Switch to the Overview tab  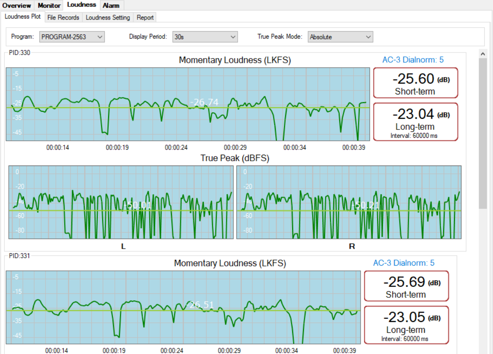[17, 6]
